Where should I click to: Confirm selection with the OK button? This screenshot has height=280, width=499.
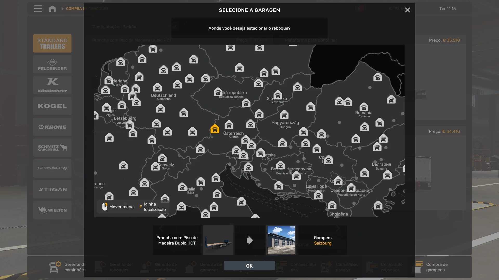pyautogui.click(x=249, y=266)
